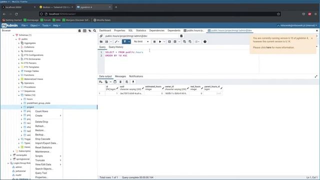Open the query tool help icon
320x180 pixels.
[205, 41]
